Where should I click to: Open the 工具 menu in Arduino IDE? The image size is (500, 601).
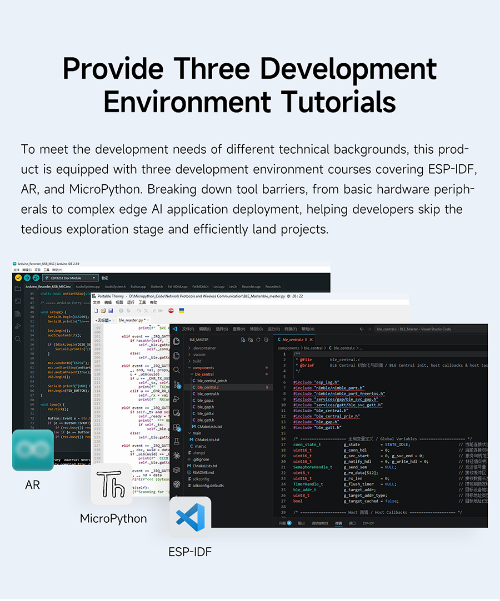pyautogui.click(x=47, y=270)
